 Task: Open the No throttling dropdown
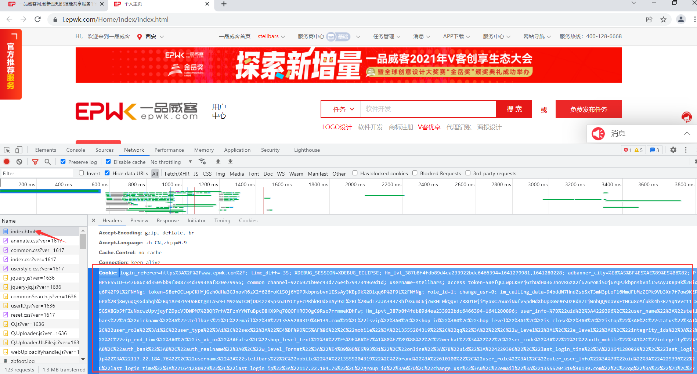tap(171, 162)
